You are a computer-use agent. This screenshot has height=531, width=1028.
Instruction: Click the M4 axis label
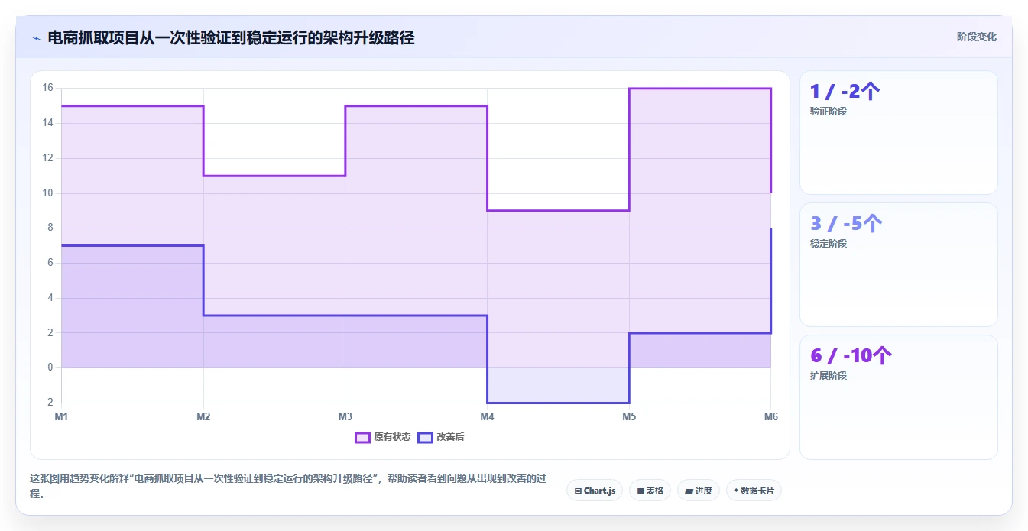click(x=487, y=416)
